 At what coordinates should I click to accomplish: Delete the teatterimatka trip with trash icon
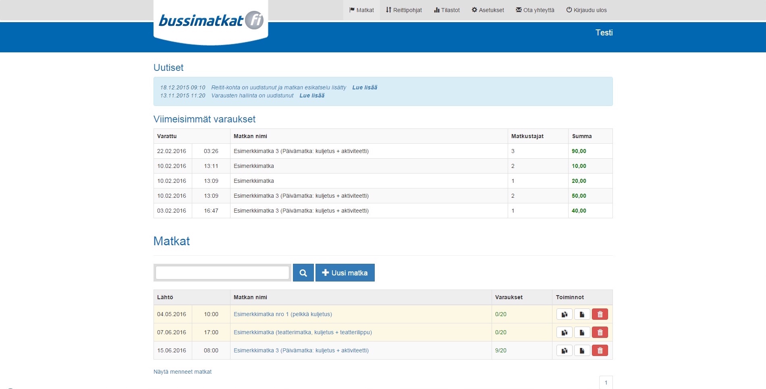600,332
